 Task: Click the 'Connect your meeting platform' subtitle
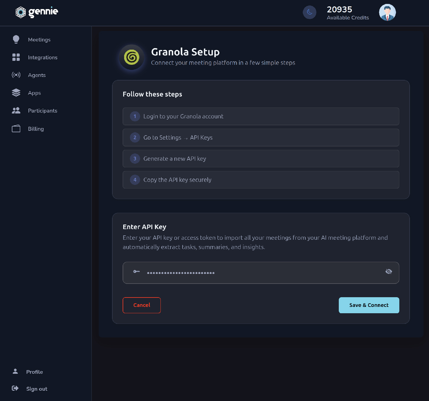pyautogui.click(x=223, y=63)
